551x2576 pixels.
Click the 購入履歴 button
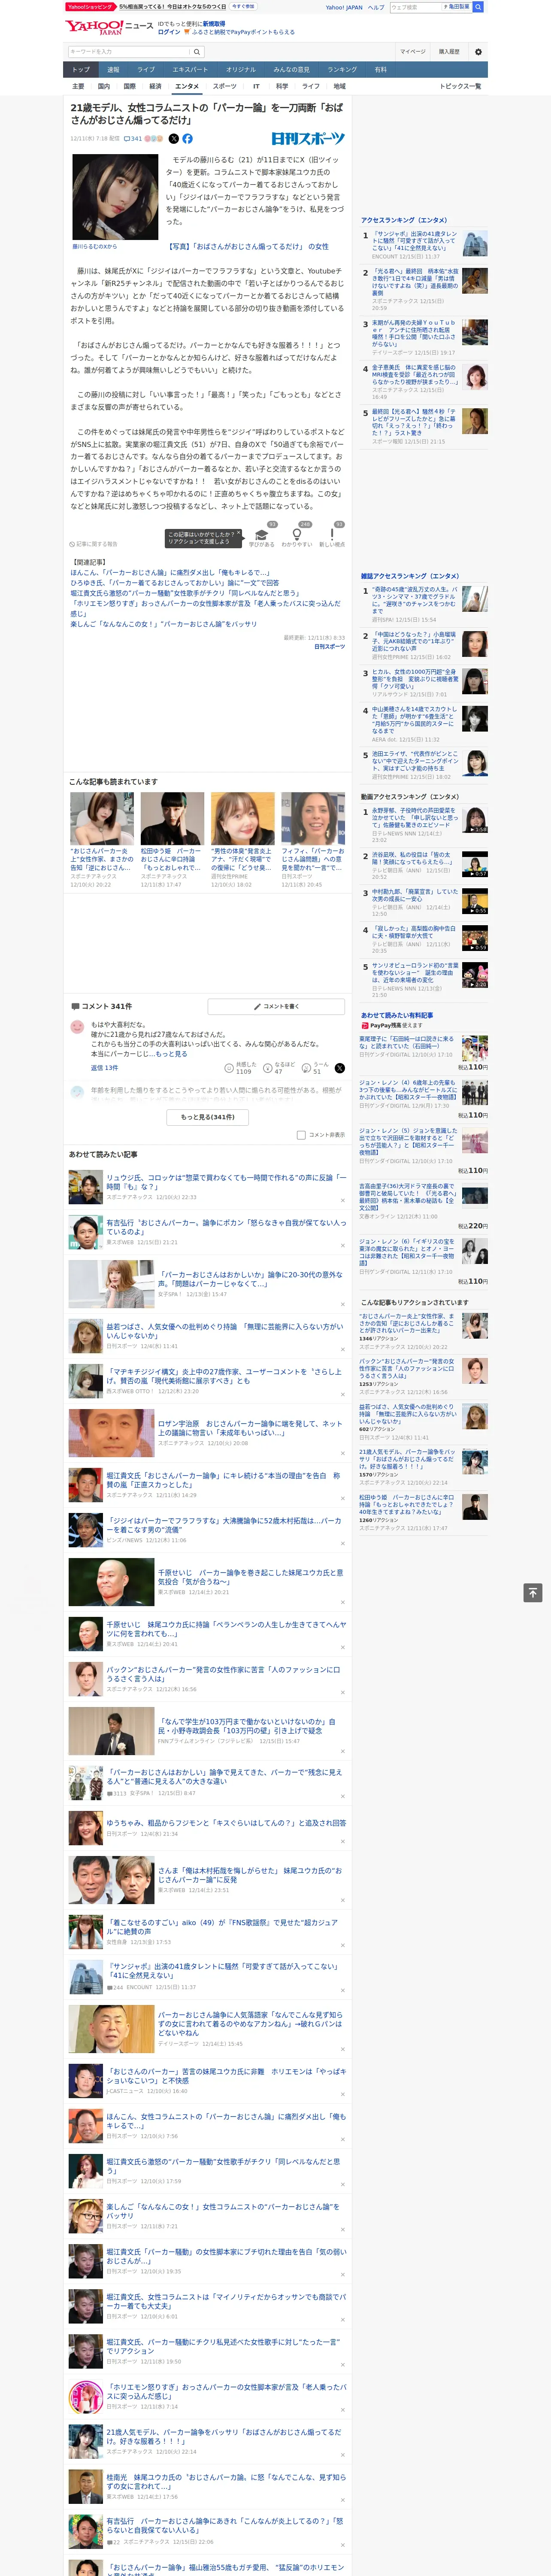click(449, 52)
